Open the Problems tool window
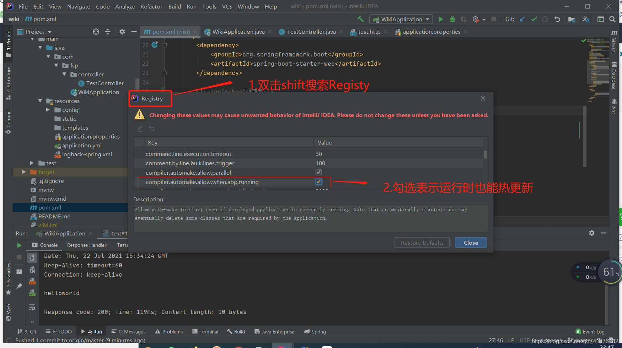 pos(169,332)
